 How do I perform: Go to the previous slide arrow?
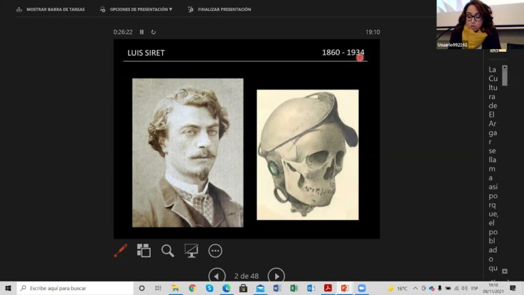coord(217,276)
